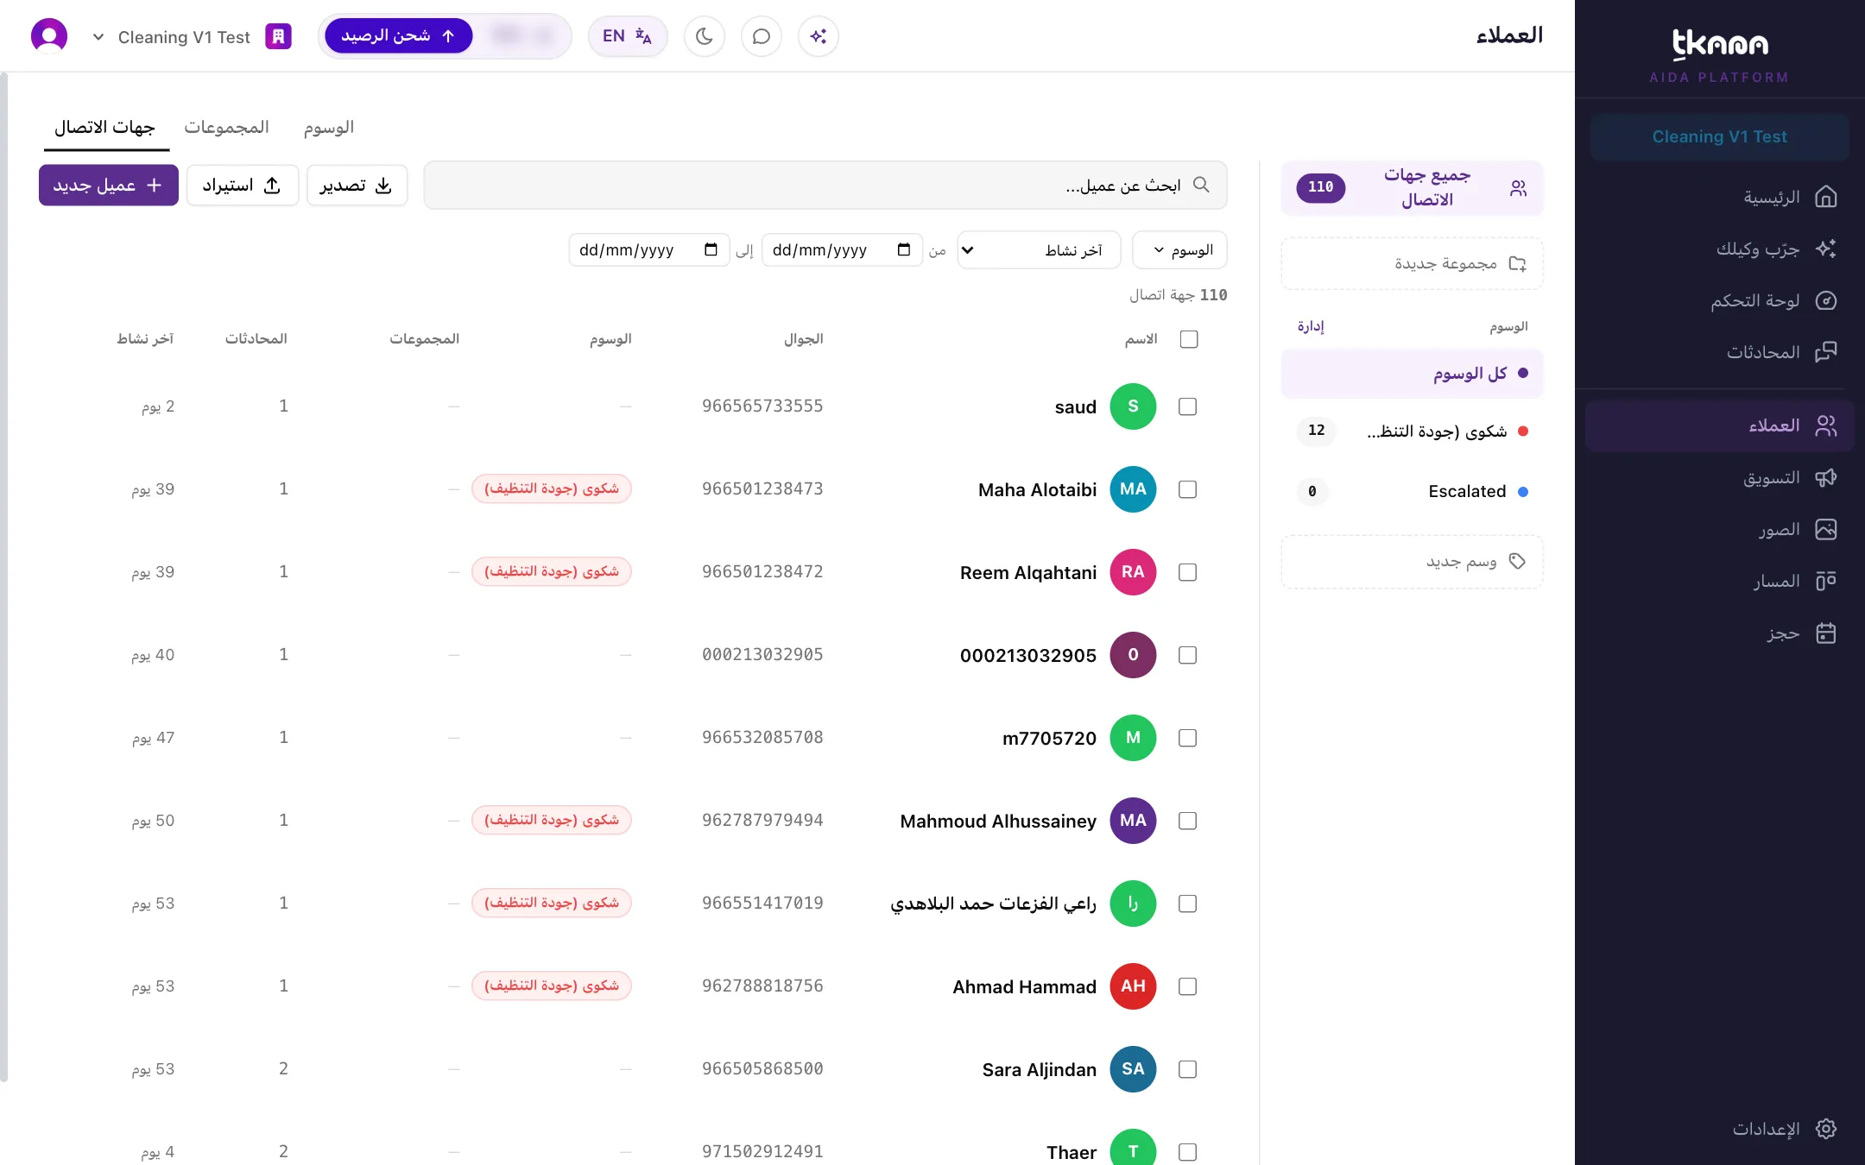Toggle dark mode moon icon
Screen dimensions: 1865x1165
[704, 36]
